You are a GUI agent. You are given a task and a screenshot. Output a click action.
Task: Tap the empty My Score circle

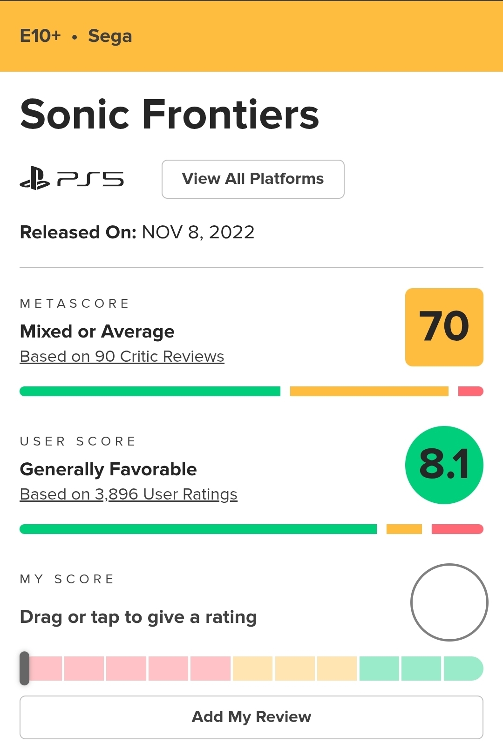tap(449, 602)
